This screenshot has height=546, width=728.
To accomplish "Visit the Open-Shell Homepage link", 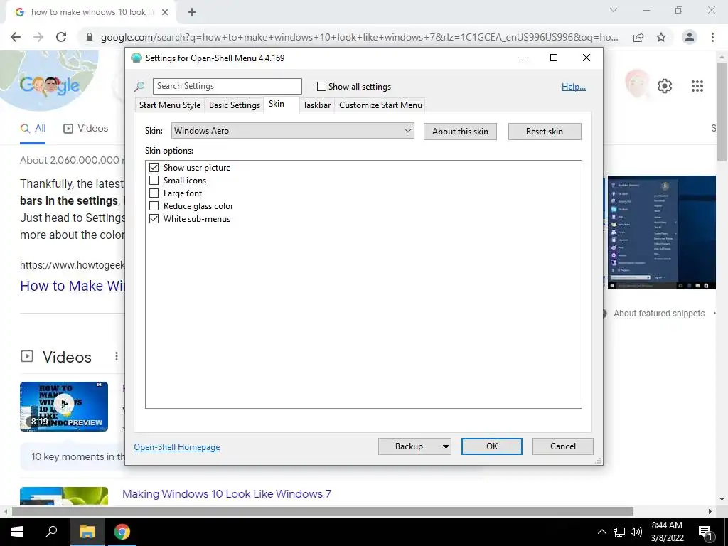I will point(177,447).
